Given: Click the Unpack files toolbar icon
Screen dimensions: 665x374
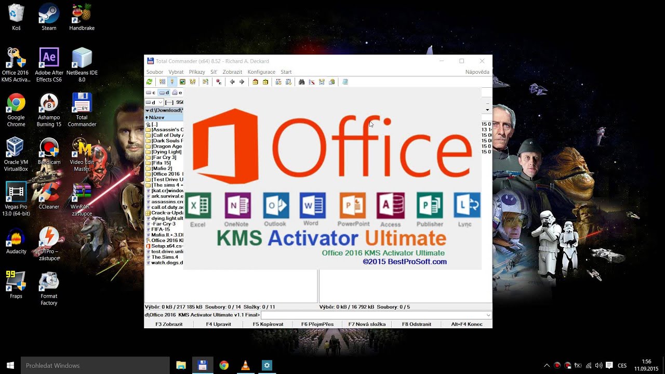Looking at the screenshot, I should click(265, 82).
